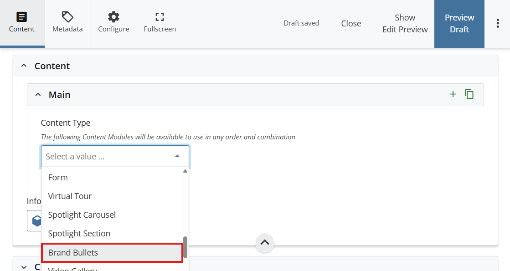
Task: Click the green duplicate icon in Main
Action: [469, 94]
